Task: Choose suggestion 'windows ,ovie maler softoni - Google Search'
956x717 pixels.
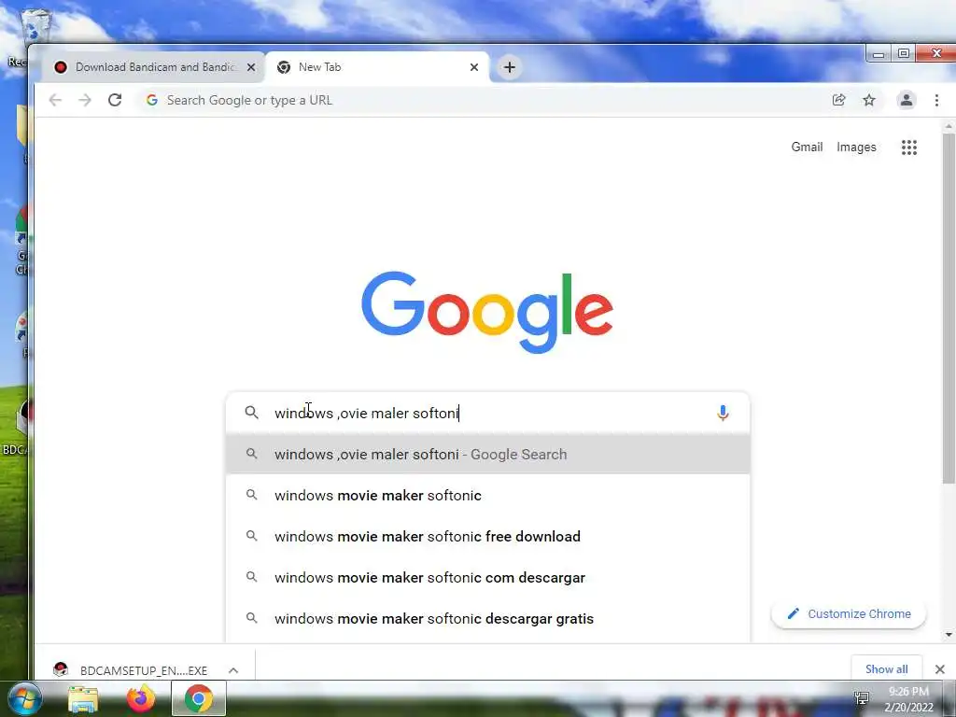Action: click(x=487, y=455)
